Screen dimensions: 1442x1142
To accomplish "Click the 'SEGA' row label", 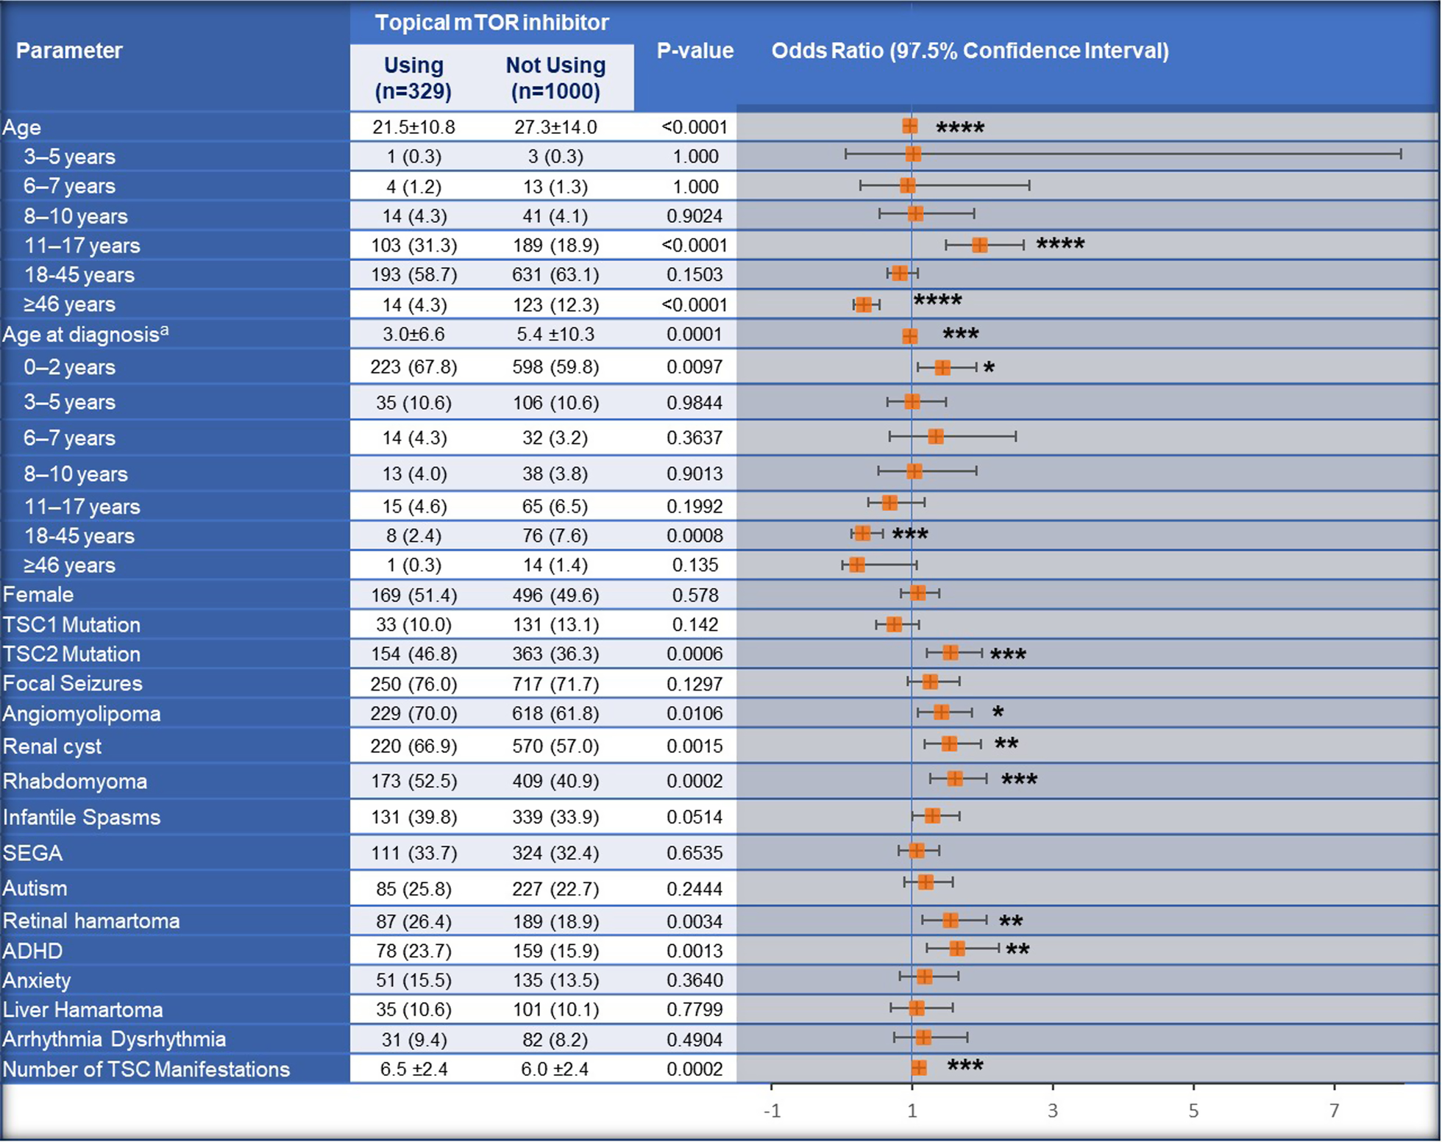I will pos(32,853).
